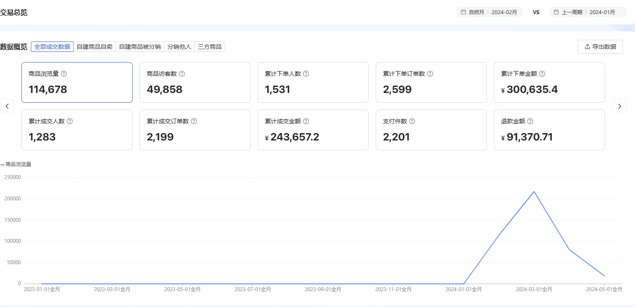635x307 pixels.
Task: Click the 导出数据 export button
Action: (600, 47)
